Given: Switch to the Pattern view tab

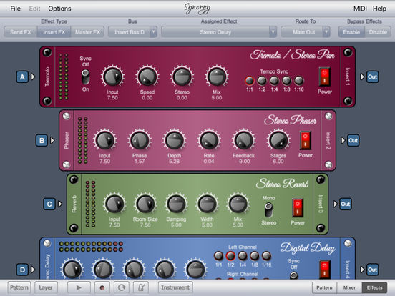Looking at the screenshot, I should [324, 287].
